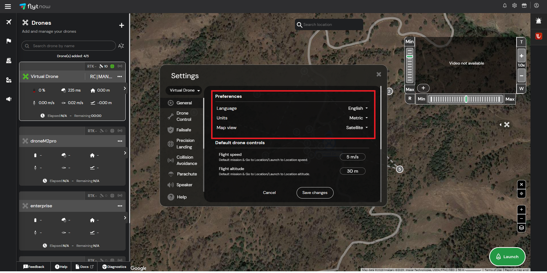The height and width of the screenshot is (273, 547).
Task: Toggle the R gimbal reset button
Action: (410, 99)
